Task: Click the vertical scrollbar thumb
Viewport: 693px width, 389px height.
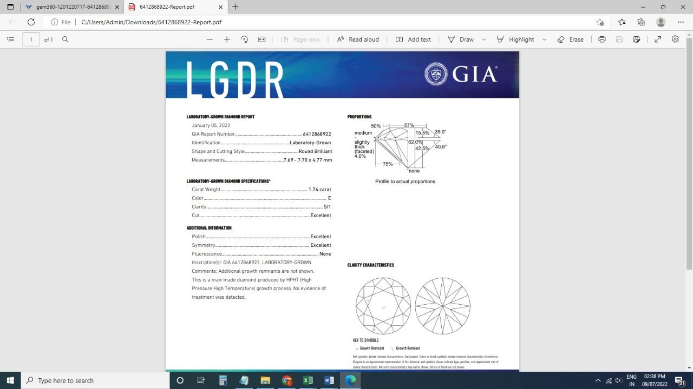Action: (x=689, y=154)
